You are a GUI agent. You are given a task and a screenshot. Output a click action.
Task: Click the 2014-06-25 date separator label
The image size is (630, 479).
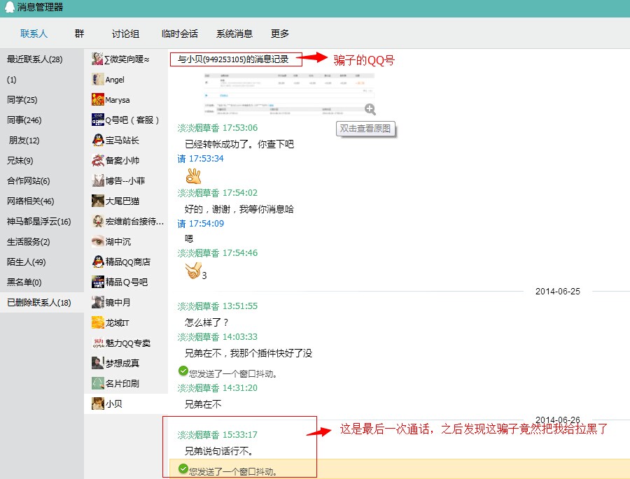click(x=558, y=292)
